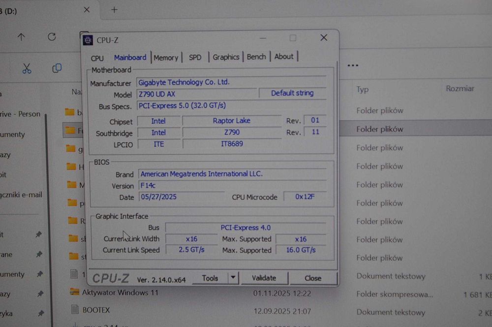The width and height of the screenshot is (492, 327).
Task: Click the BIOS brand American Megatrends field
Action: 232,174
